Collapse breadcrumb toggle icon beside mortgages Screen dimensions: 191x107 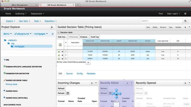click(53, 34)
